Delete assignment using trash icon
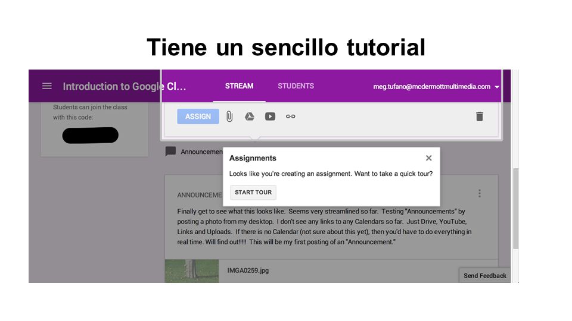 [x=479, y=117]
